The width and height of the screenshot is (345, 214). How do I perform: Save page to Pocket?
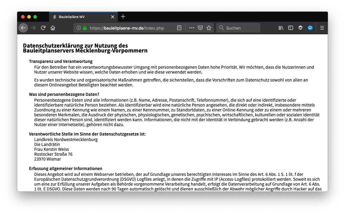pyautogui.click(x=200, y=28)
